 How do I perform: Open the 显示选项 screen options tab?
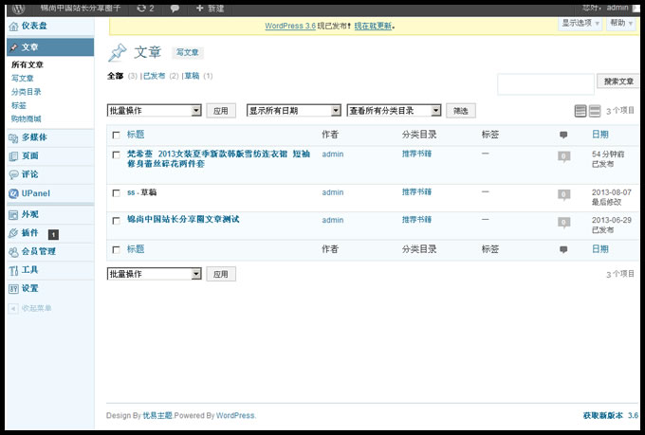[580, 23]
